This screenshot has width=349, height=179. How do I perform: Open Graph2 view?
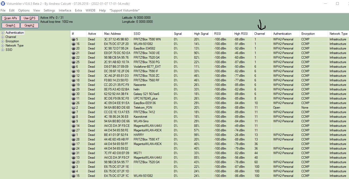click(x=30, y=25)
